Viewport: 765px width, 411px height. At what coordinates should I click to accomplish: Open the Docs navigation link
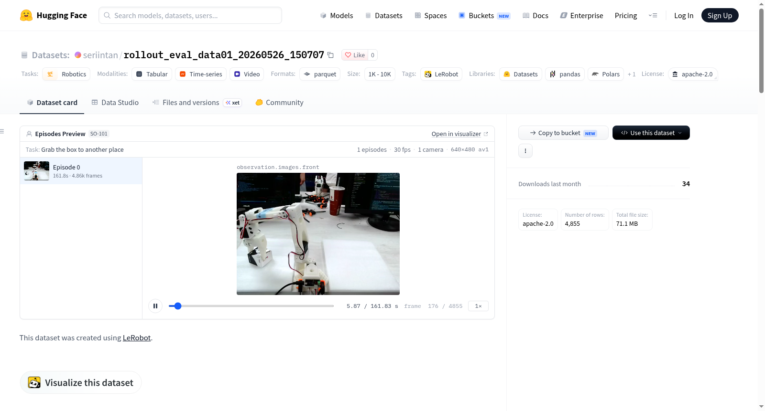click(535, 15)
